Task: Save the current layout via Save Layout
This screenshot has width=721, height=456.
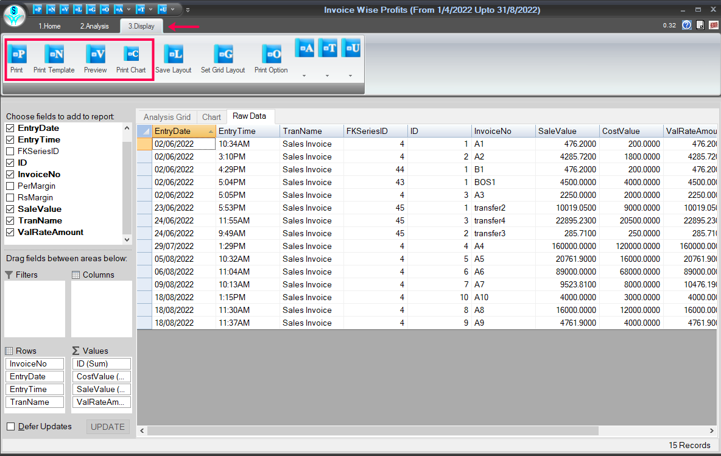Action: coord(174,54)
